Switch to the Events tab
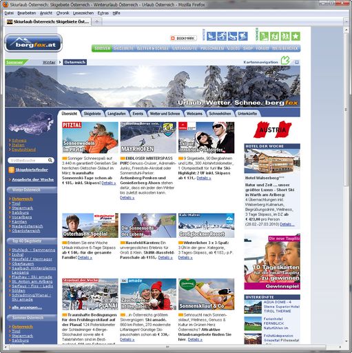352x353 pixels. (138, 114)
